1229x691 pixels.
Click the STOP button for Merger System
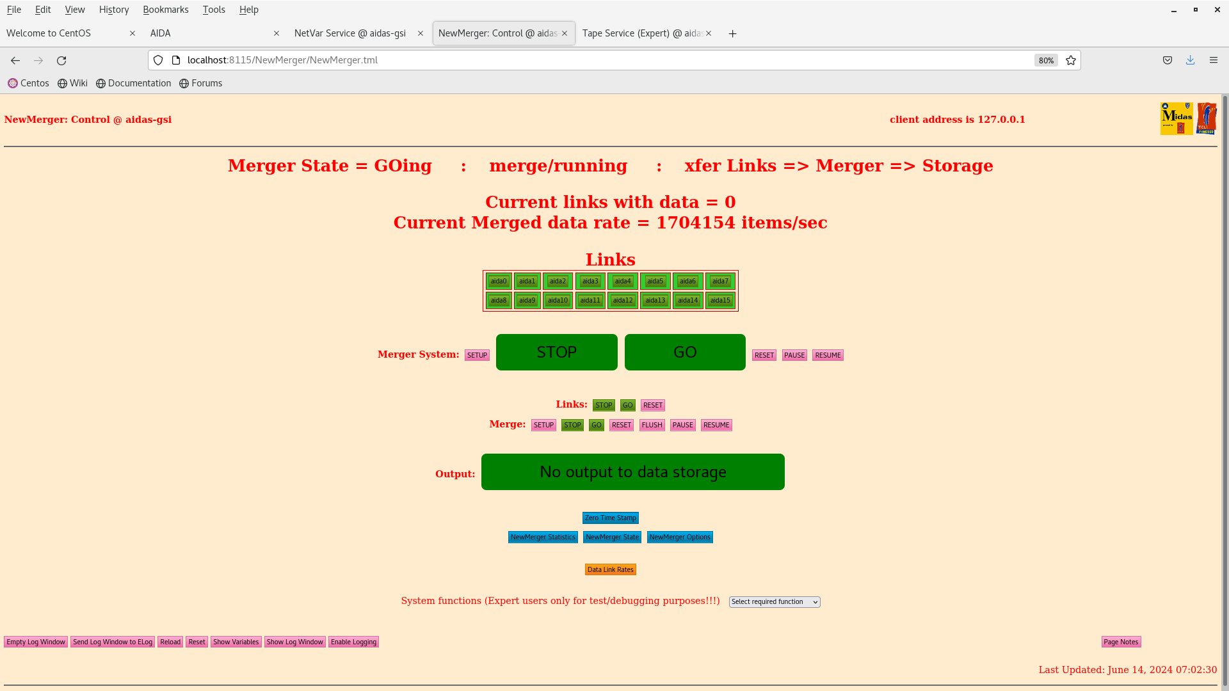tap(556, 352)
